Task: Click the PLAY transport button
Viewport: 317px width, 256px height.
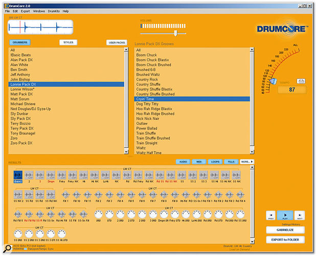Action: pyautogui.click(x=285, y=216)
